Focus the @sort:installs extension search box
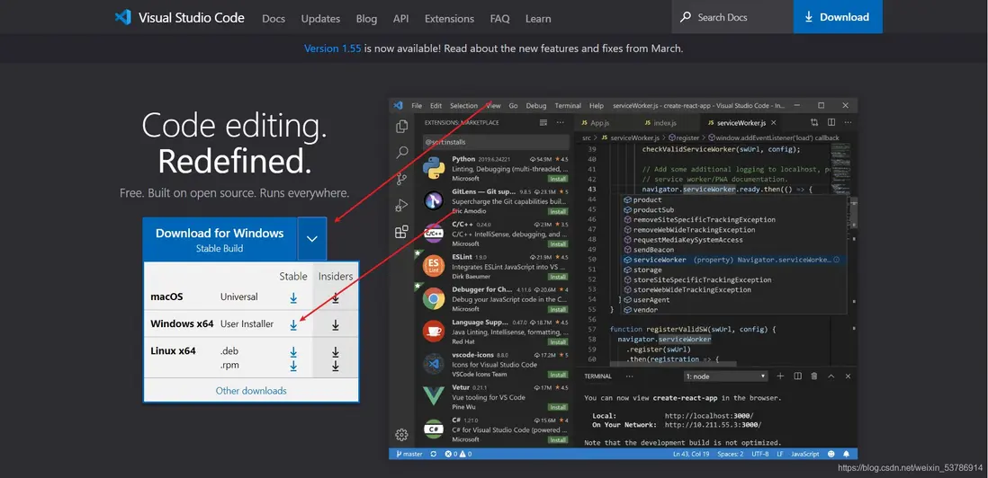The image size is (988, 478). click(x=496, y=142)
